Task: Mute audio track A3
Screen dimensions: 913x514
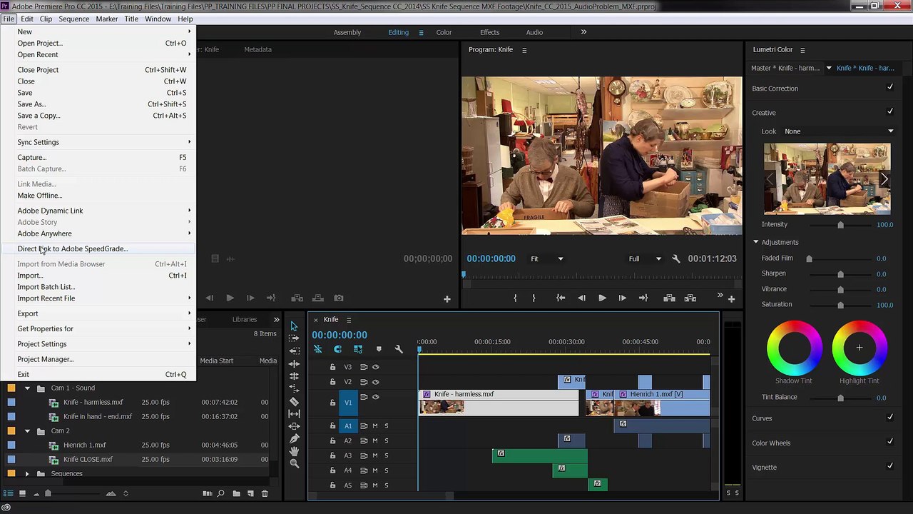Action: [x=374, y=455]
